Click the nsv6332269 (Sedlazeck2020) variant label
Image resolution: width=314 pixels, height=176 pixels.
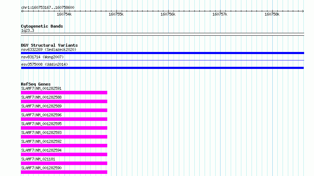point(49,49)
